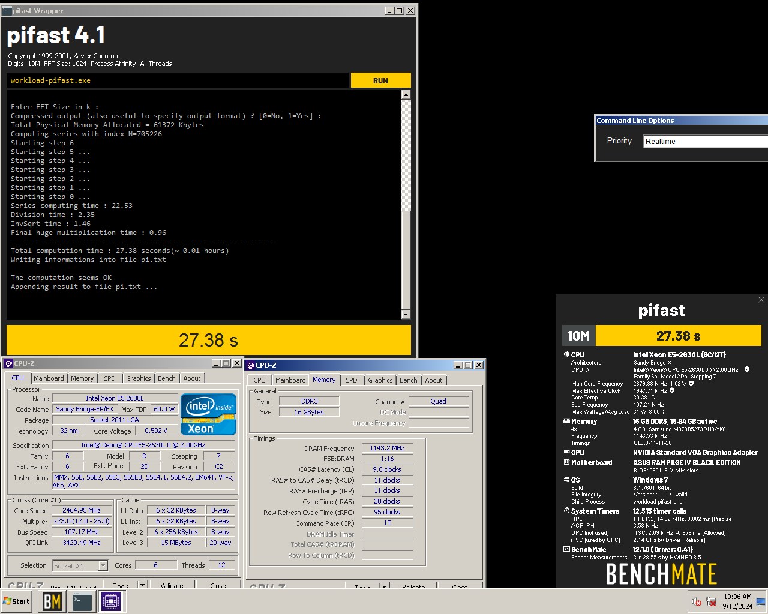Viewport: 768px width, 614px height.
Task: Click the Channel # field showing Quad
Action: tap(438, 401)
